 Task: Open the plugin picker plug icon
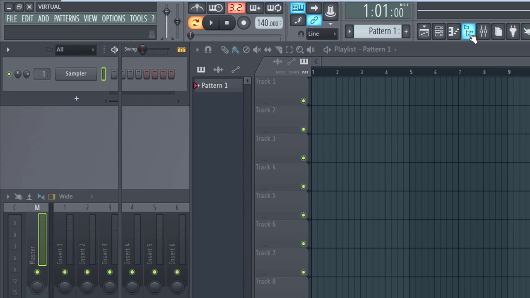click(513, 31)
